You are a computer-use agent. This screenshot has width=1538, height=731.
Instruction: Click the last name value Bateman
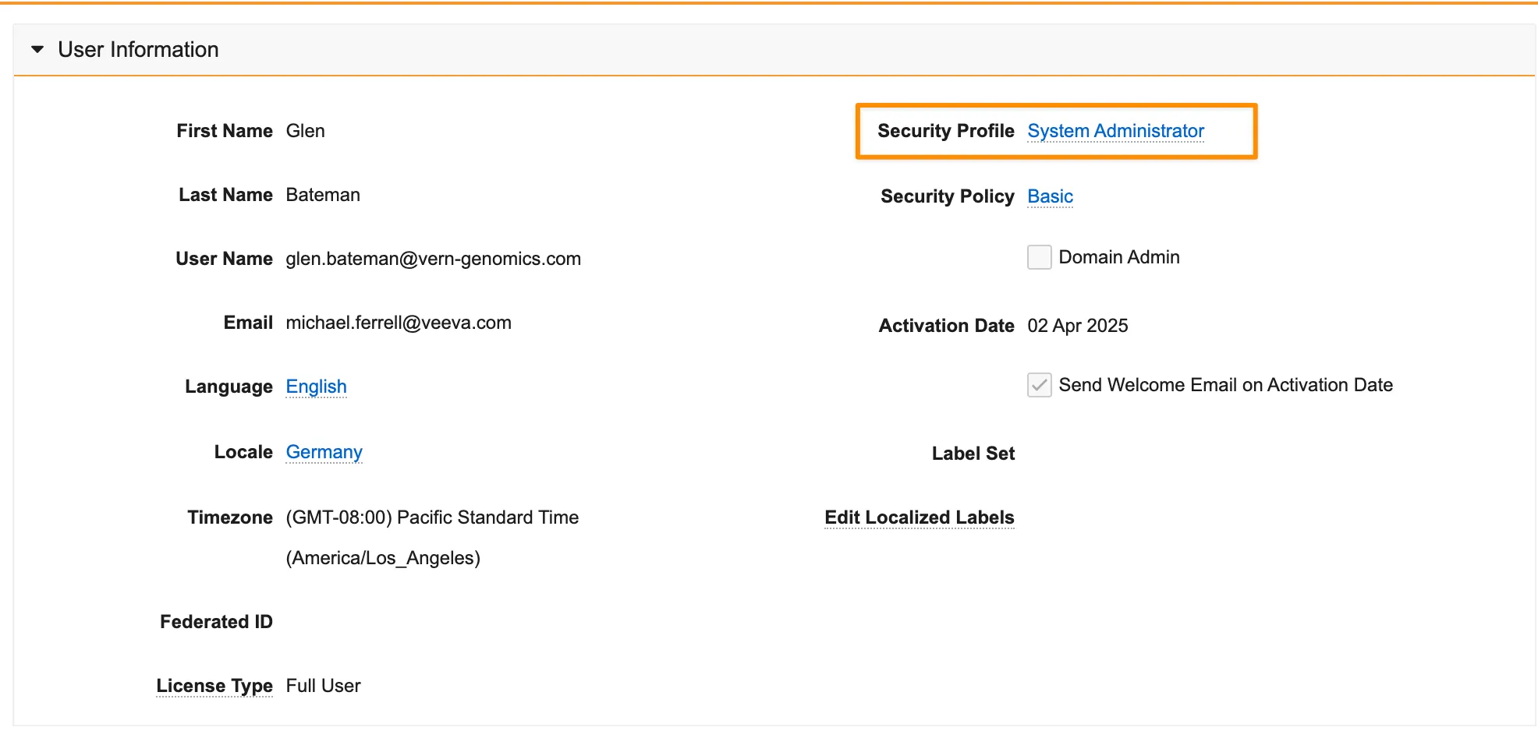[x=323, y=195]
